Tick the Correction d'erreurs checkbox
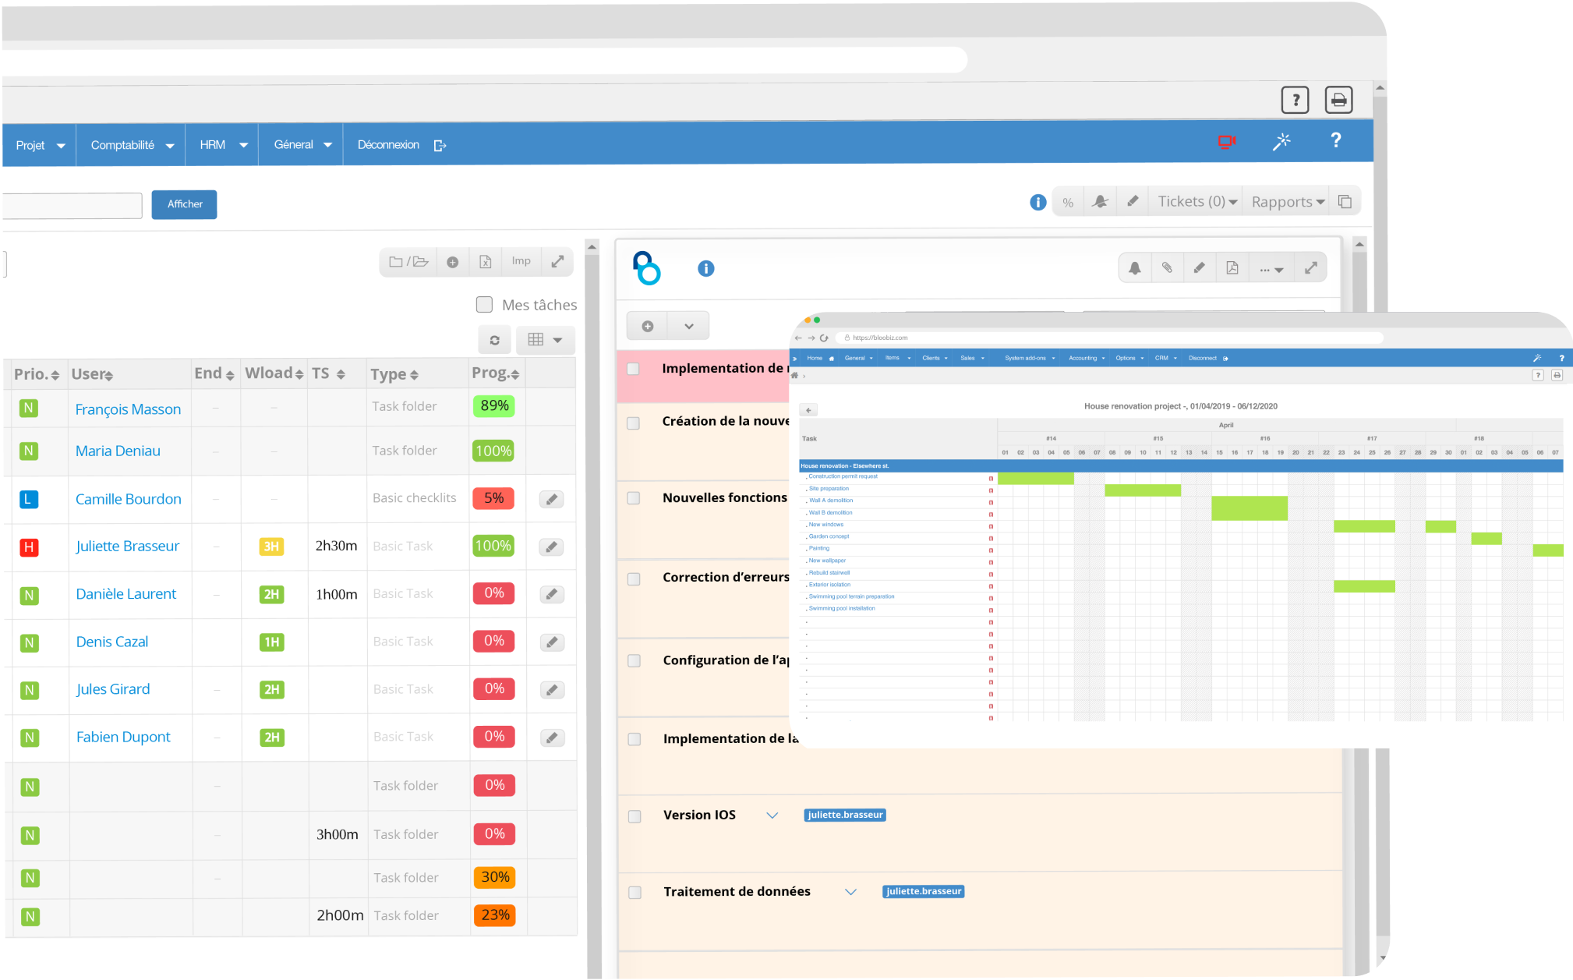 tap(634, 578)
